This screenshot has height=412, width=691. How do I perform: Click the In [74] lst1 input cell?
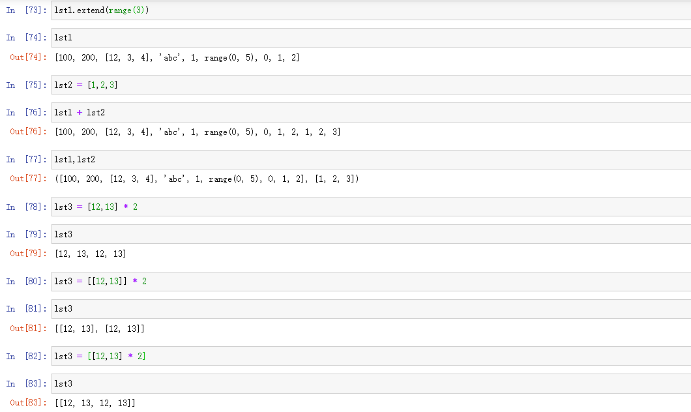370,38
